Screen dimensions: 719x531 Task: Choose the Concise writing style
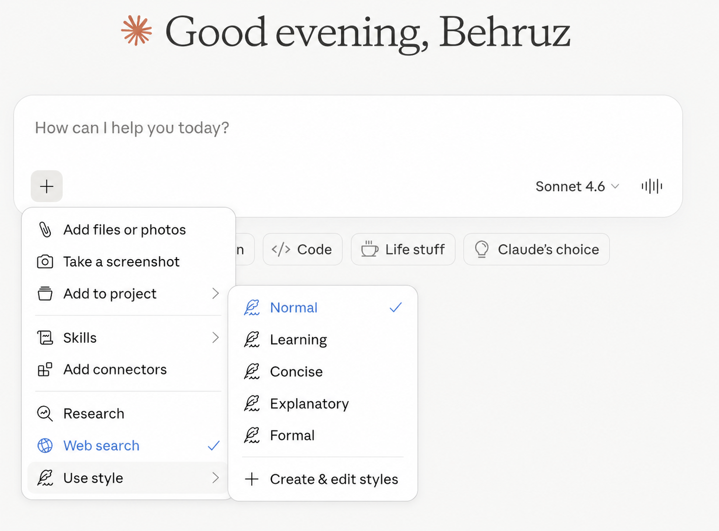pos(323,371)
